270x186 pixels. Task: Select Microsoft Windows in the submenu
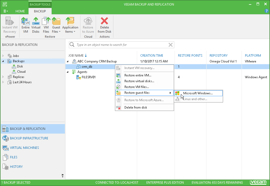pos(198,93)
